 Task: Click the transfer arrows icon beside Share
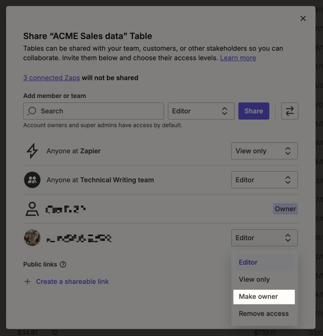(x=290, y=111)
